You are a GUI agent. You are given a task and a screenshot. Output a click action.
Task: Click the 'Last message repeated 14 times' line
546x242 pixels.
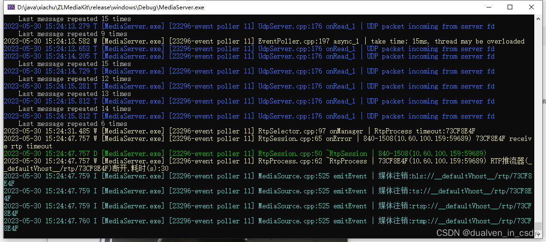point(74,109)
